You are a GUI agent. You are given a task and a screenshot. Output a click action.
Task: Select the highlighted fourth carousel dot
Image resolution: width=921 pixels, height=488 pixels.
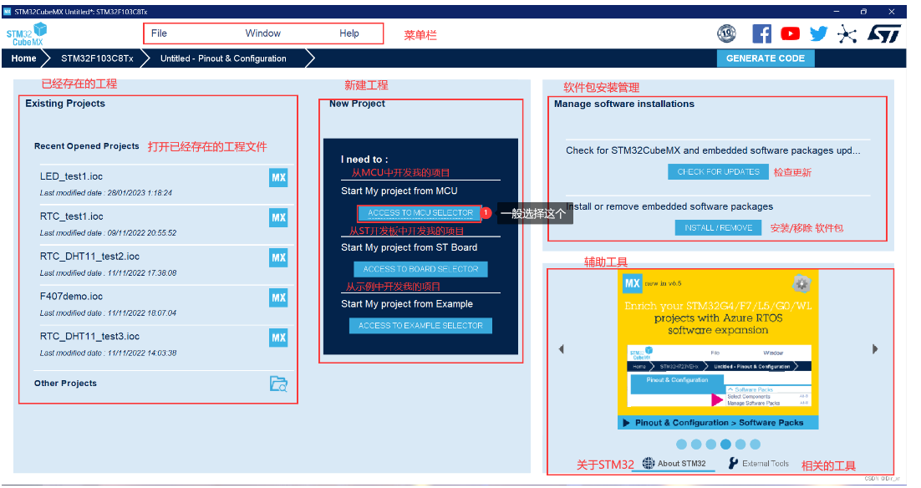725,445
